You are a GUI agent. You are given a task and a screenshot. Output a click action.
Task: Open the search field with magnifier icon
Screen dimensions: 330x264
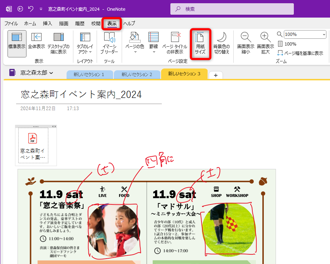coord(232,9)
